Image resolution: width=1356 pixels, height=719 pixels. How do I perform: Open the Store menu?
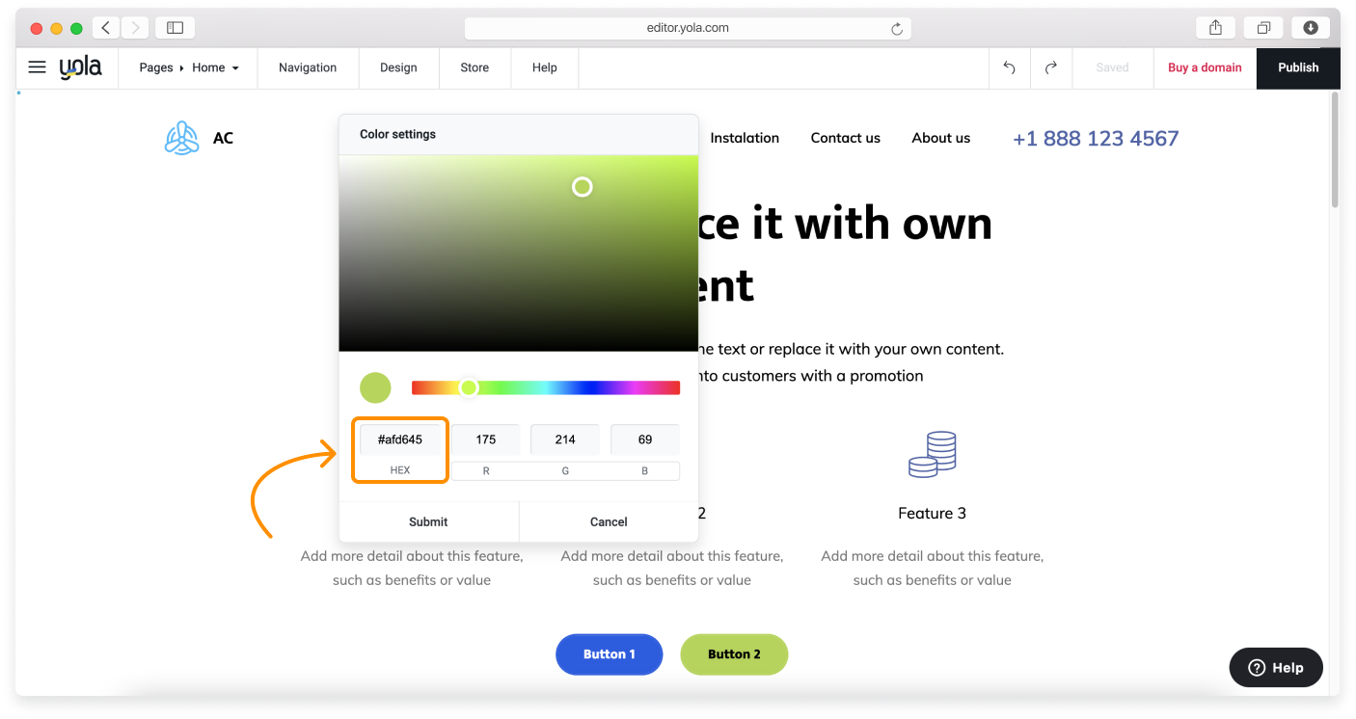click(475, 67)
